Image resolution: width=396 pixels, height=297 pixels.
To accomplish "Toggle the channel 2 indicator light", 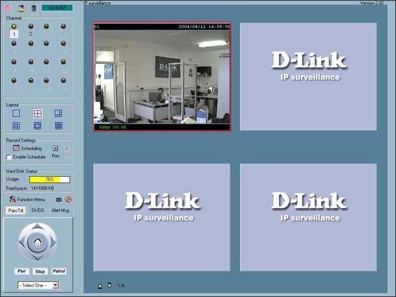I will [x=30, y=26].
